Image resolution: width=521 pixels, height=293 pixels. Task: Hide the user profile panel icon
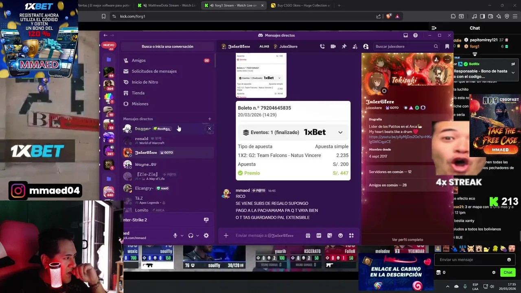(x=366, y=46)
